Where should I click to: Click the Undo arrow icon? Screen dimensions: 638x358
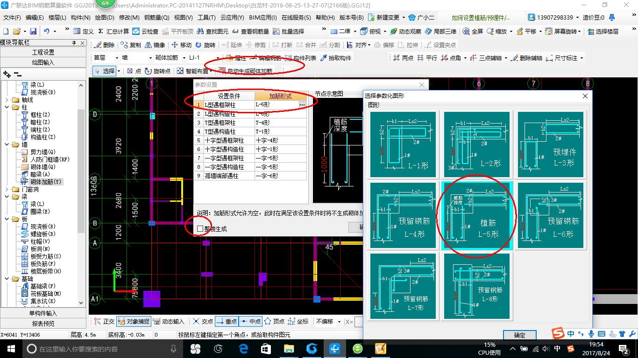(x=47, y=31)
